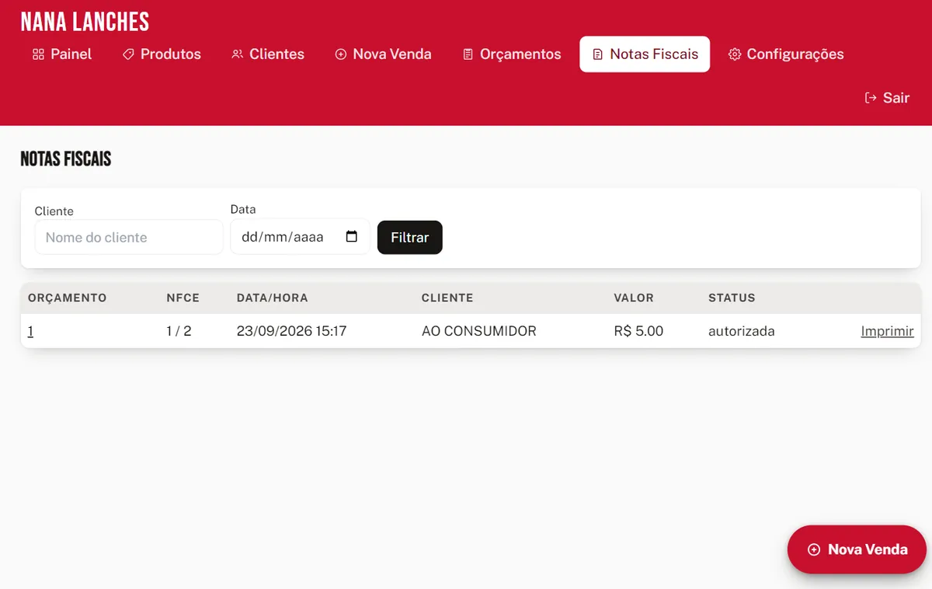The height and width of the screenshot is (589, 932).
Task: Click the Orçamentos document icon
Action: [x=468, y=54]
